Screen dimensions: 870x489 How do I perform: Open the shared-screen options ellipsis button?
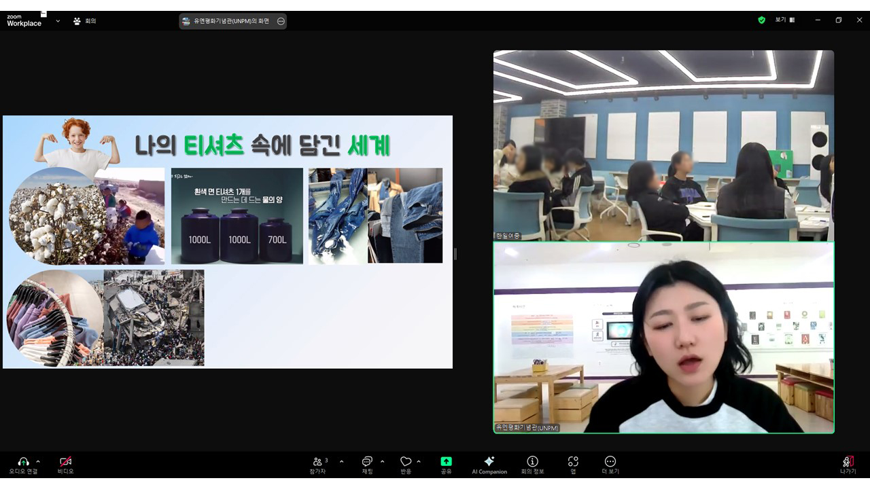coord(281,21)
